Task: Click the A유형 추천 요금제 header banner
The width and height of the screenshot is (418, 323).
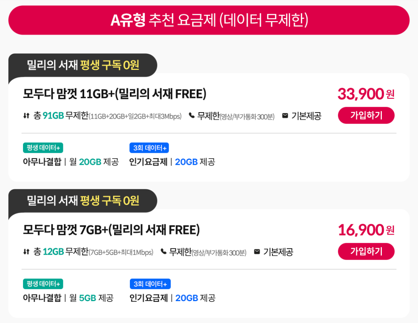Action: (209, 20)
